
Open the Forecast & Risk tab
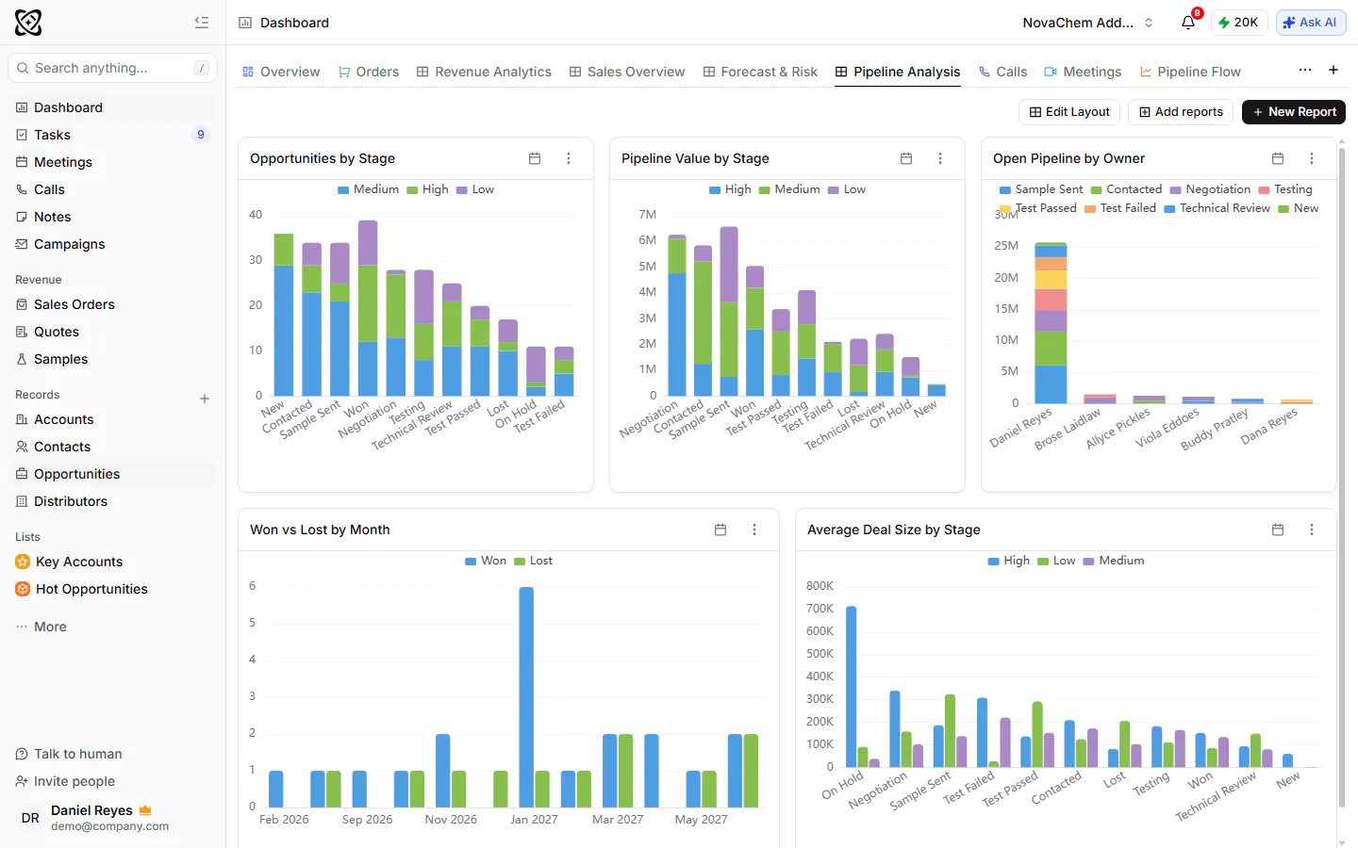(760, 72)
